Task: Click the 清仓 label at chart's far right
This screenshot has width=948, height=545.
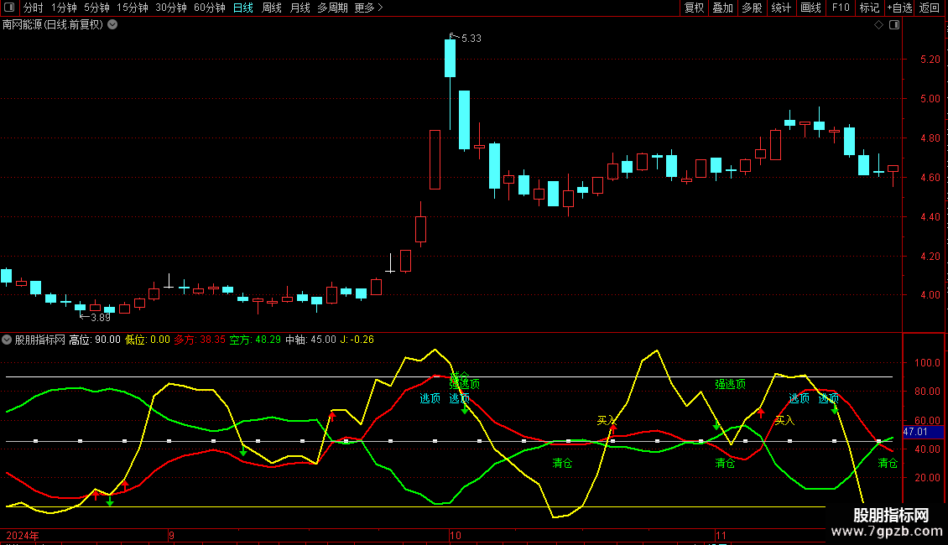Action: (888, 464)
